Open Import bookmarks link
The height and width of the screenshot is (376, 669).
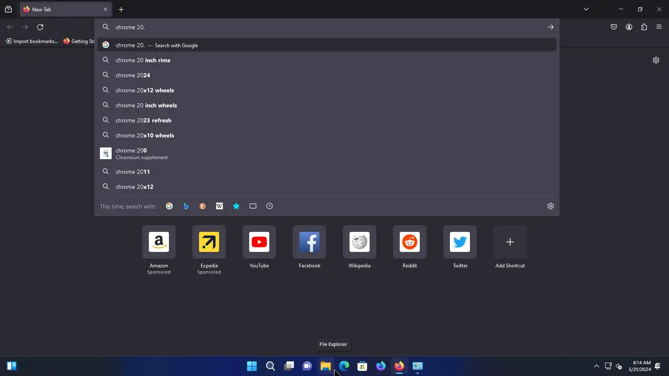32,41
